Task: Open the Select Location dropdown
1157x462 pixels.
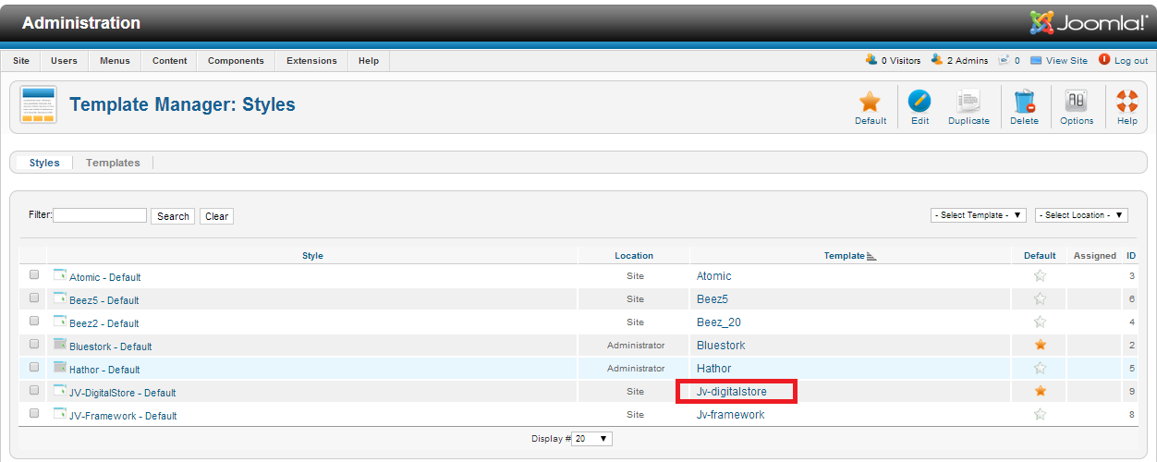Action: (x=1082, y=215)
